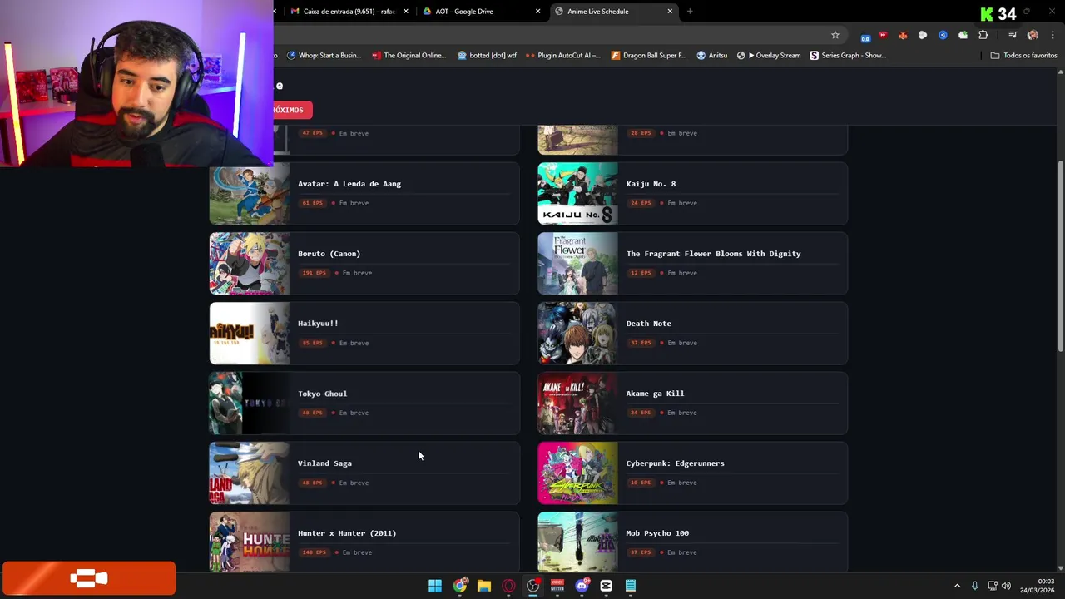
Task: Click the Vinland Saga poster thumbnail
Action: 249,473
